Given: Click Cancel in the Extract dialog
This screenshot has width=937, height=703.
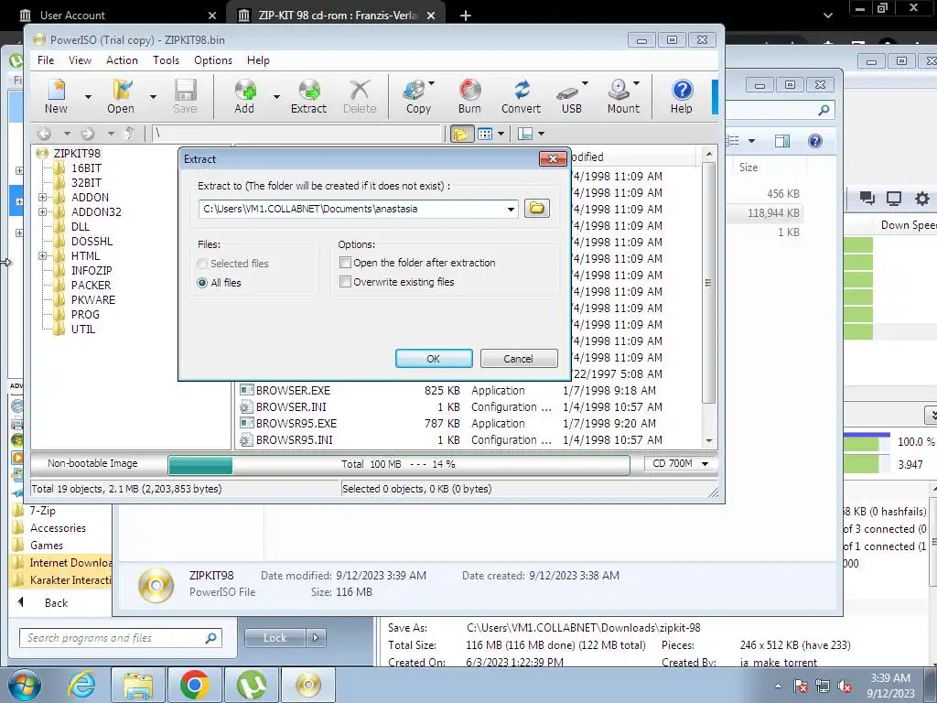Looking at the screenshot, I should tap(519, 359).
